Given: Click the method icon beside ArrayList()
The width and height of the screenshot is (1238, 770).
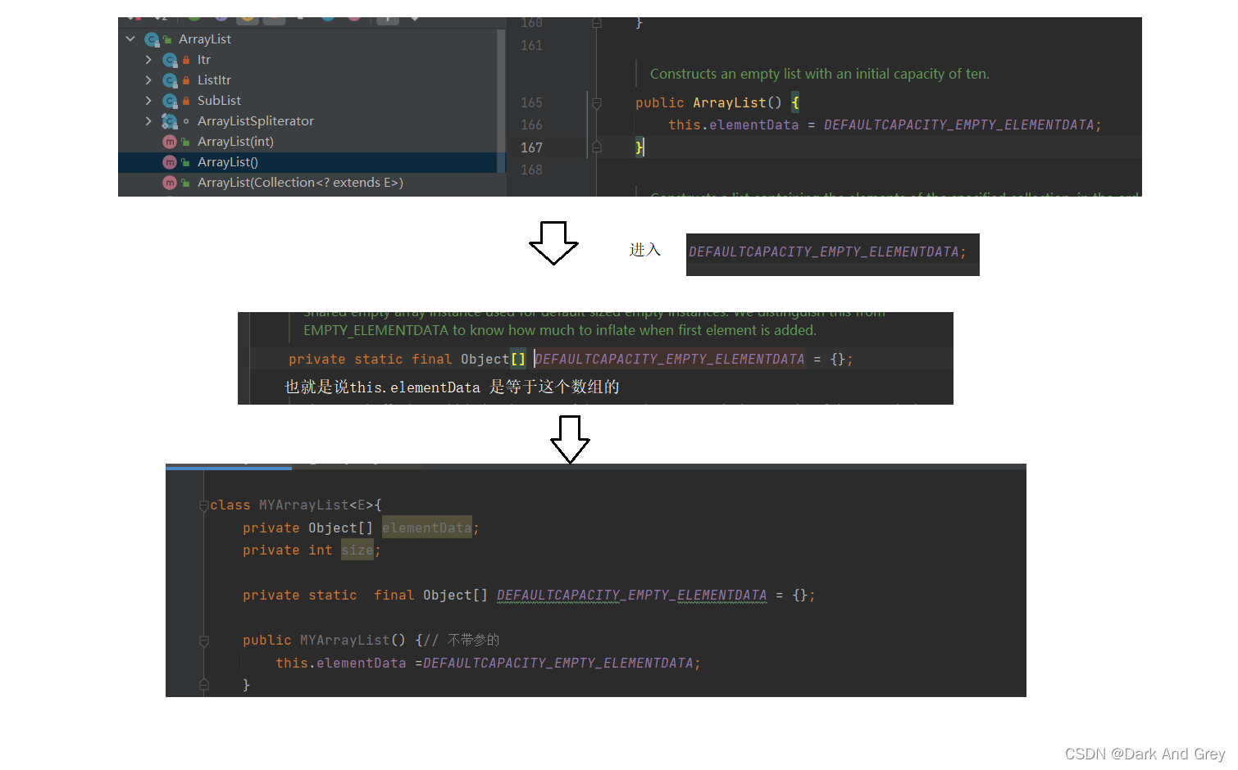Looking at the screenshot, I should tap(170, 162).
